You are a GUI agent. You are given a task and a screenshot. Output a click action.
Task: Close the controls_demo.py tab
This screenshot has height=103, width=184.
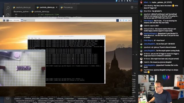(x=57, y=7)
